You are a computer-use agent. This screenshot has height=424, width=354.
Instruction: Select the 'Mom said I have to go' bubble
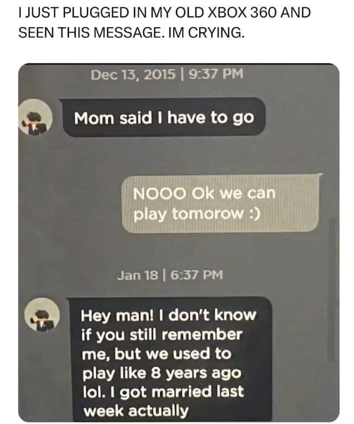click(x=163, y=117)
